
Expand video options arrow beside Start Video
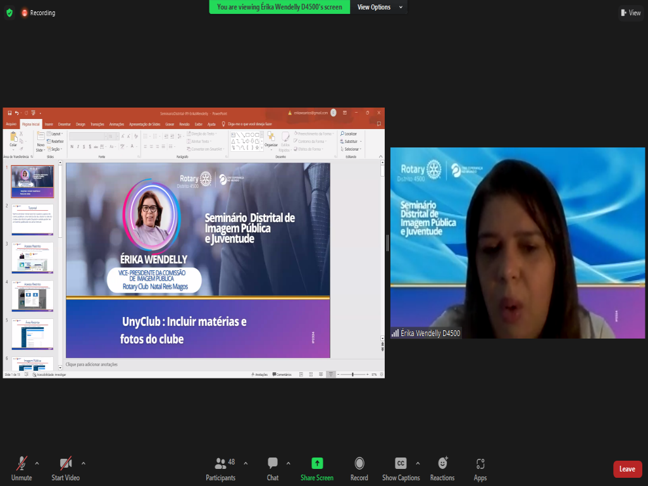[x=84, y=463]
